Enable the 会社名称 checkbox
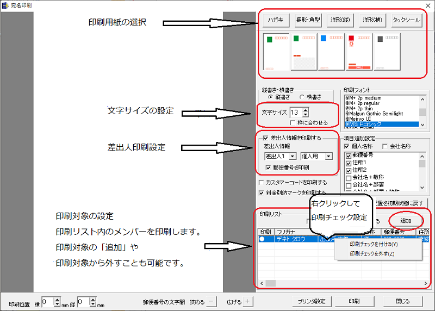 click(385, 146)
